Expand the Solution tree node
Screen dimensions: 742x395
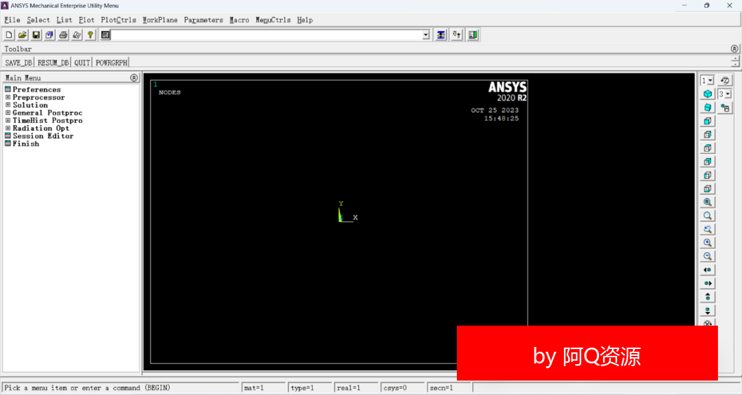[8, 105]
